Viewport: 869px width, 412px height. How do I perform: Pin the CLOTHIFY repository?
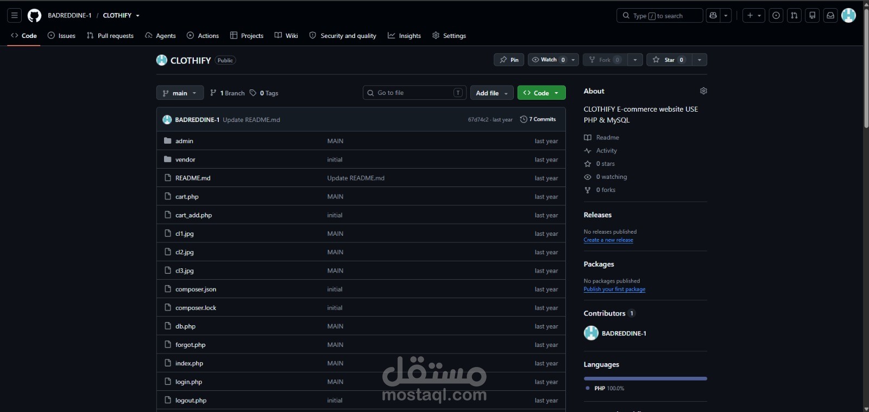[x=509, y=60]
